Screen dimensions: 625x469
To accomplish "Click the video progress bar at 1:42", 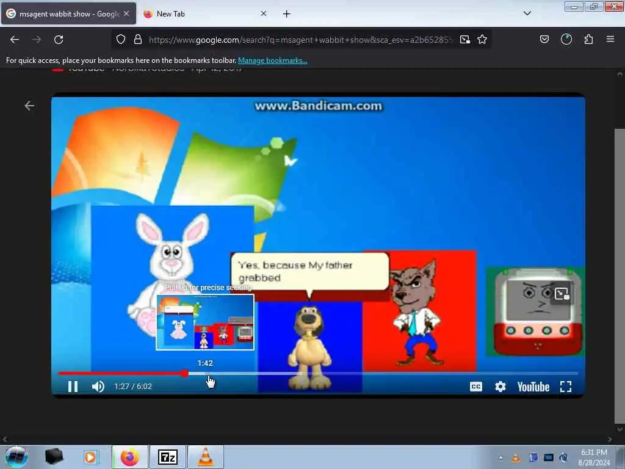I will click(x=205, y=374).
